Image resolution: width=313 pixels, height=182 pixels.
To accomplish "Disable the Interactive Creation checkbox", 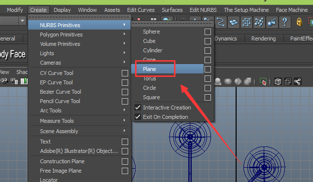I will point(138,108).
